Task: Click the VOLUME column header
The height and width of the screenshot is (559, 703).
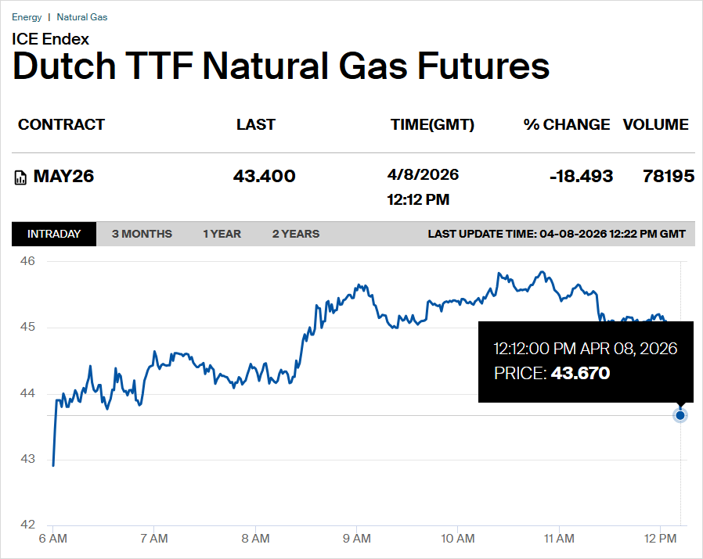Action: pyautogui.click(x=656, y=124)
